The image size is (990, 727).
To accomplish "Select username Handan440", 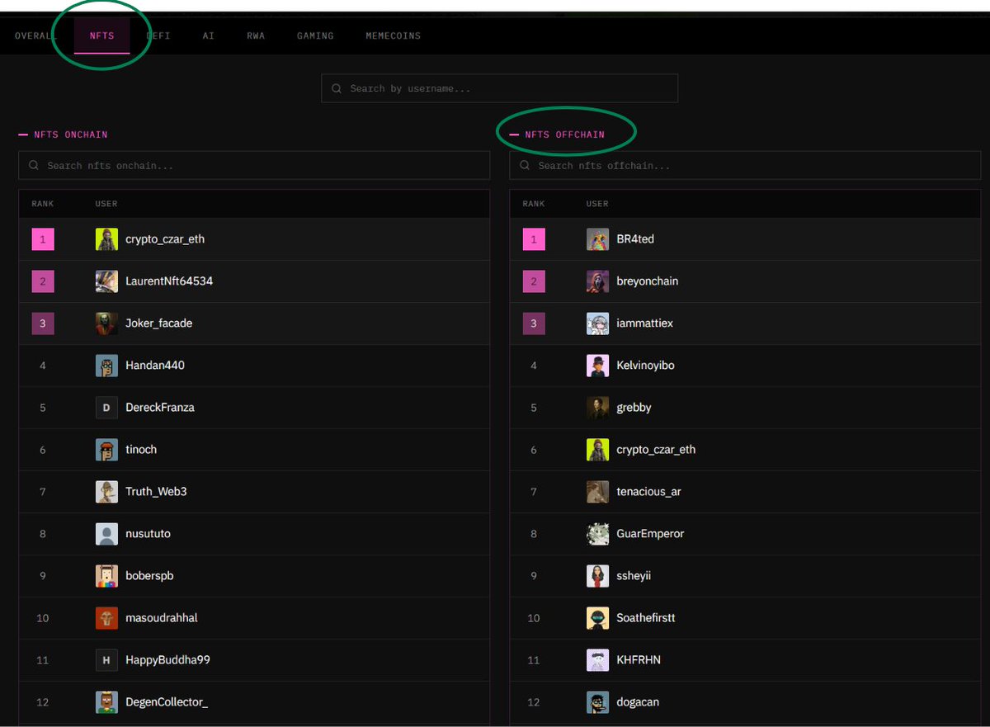I will (x=155, y=366).
